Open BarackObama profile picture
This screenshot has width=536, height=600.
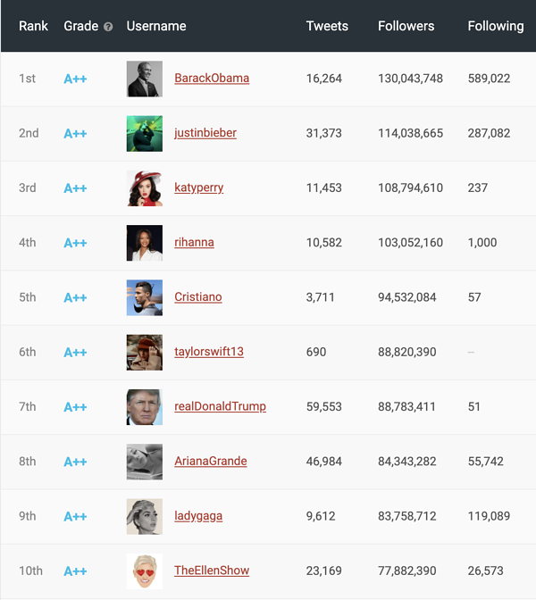145,79
